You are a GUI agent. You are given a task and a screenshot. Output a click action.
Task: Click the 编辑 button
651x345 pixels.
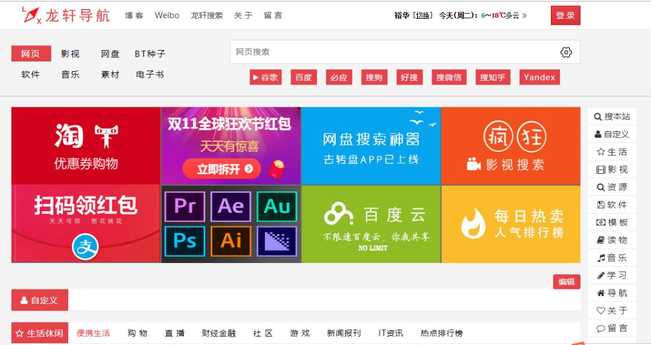pyautogui.click(x=566, y=282)
